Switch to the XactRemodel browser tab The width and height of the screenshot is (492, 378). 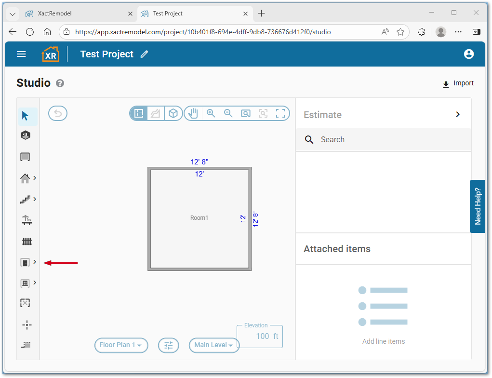71,13
